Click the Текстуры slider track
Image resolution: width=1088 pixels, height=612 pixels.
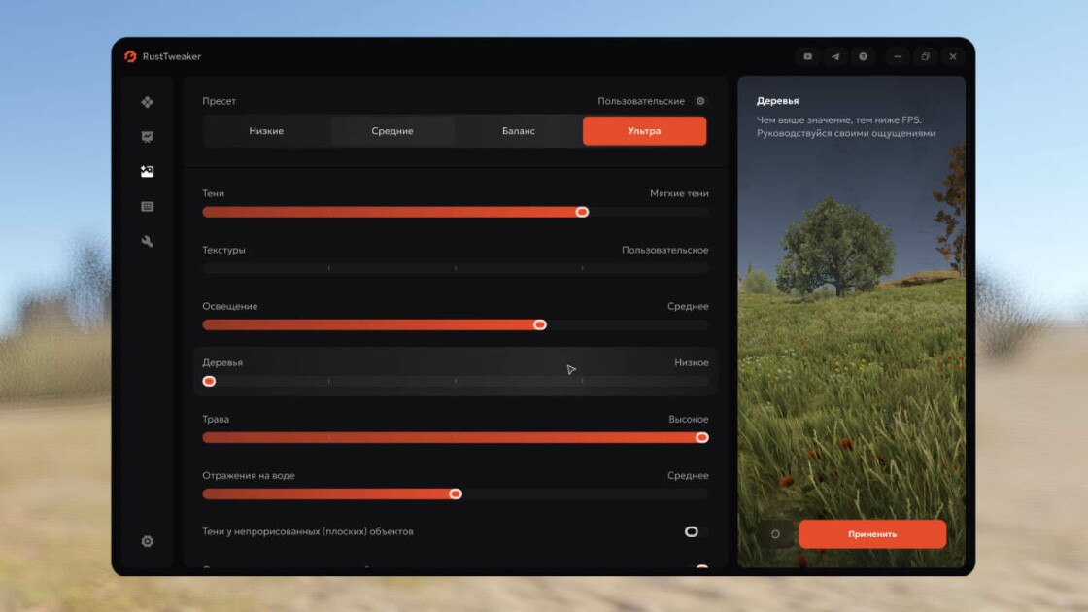(456, 268)
